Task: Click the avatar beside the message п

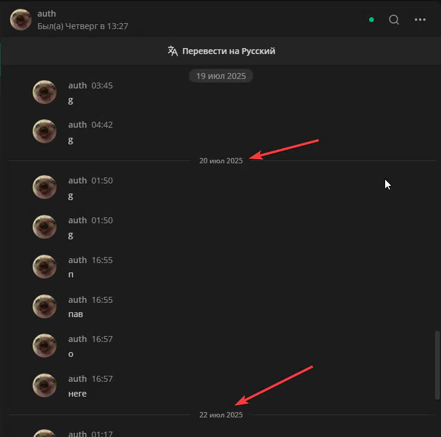Action: pos(45,267)
